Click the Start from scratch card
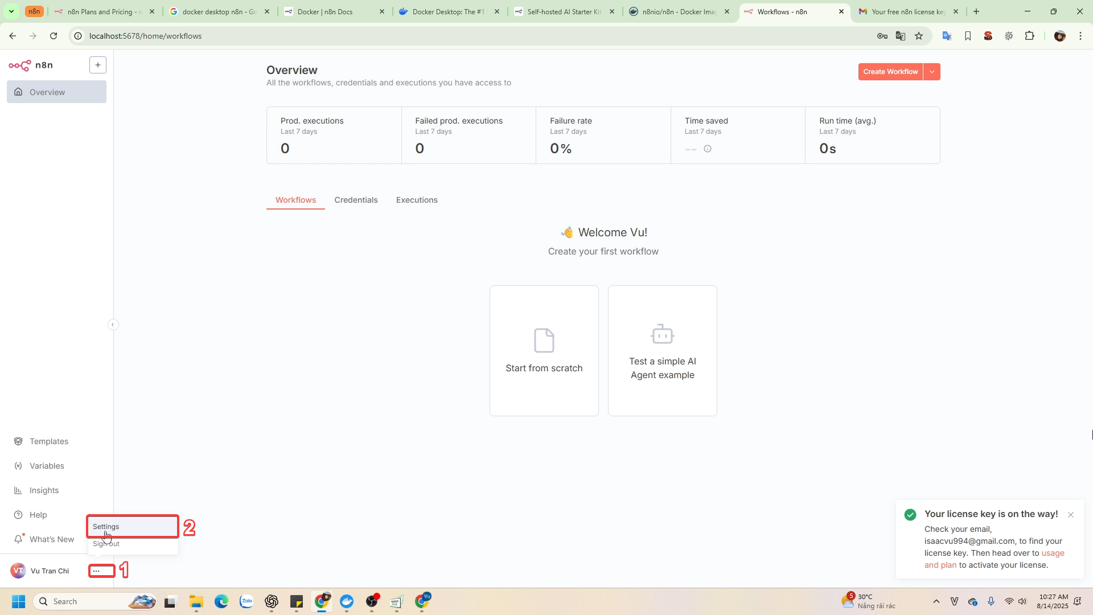This screenshot has height=615, width=1093. 544,351
